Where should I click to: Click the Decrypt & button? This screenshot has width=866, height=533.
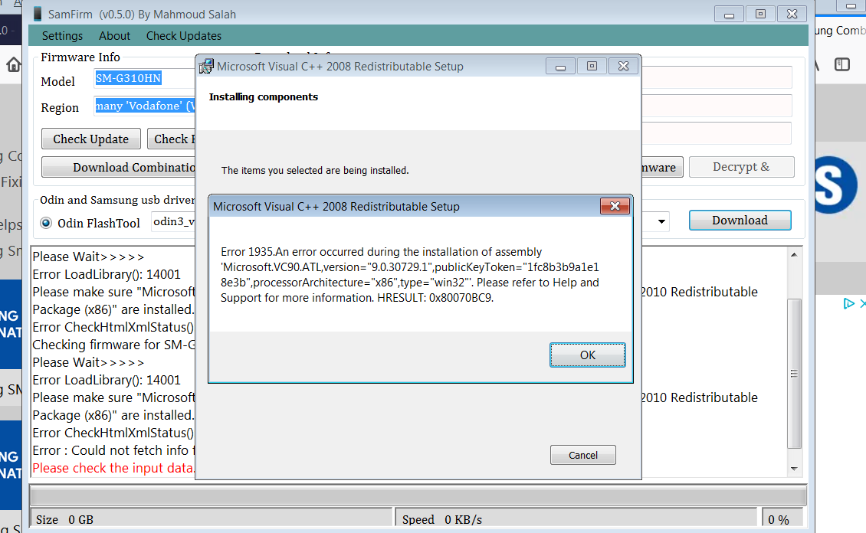[x=741, y=167]
